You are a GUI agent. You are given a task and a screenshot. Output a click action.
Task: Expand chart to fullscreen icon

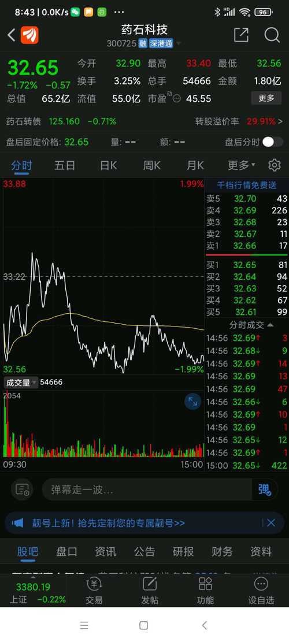coord(192,401)
